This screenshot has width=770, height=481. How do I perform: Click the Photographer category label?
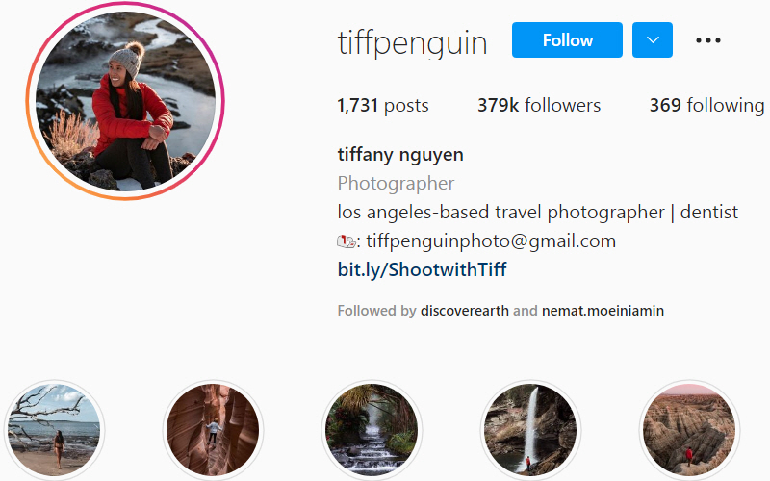(396, 183)
